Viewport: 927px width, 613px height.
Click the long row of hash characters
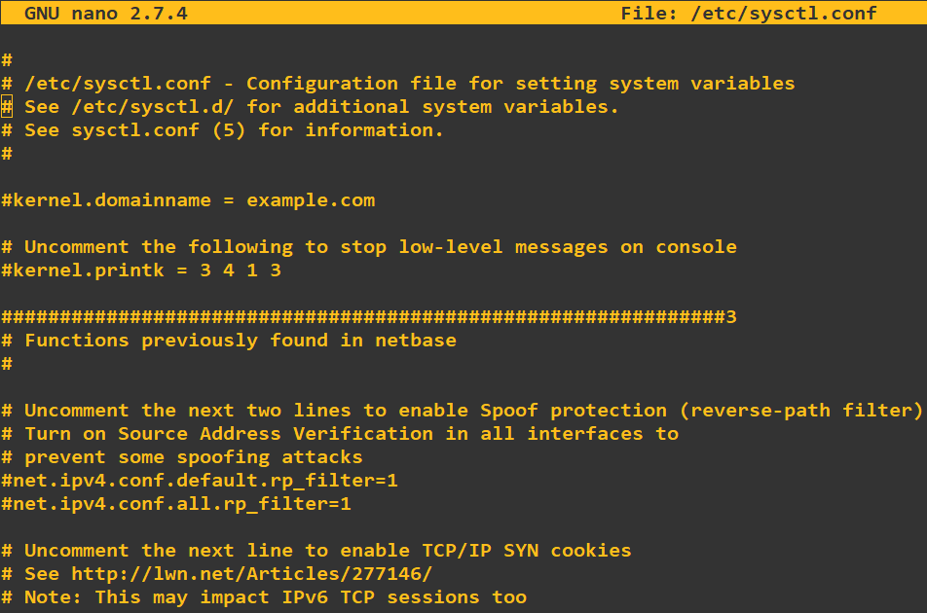(369, 317)
